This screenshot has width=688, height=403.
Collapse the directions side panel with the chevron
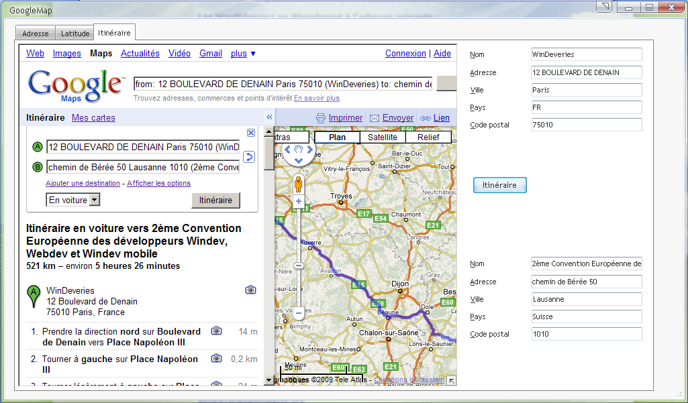coord(269,117)
